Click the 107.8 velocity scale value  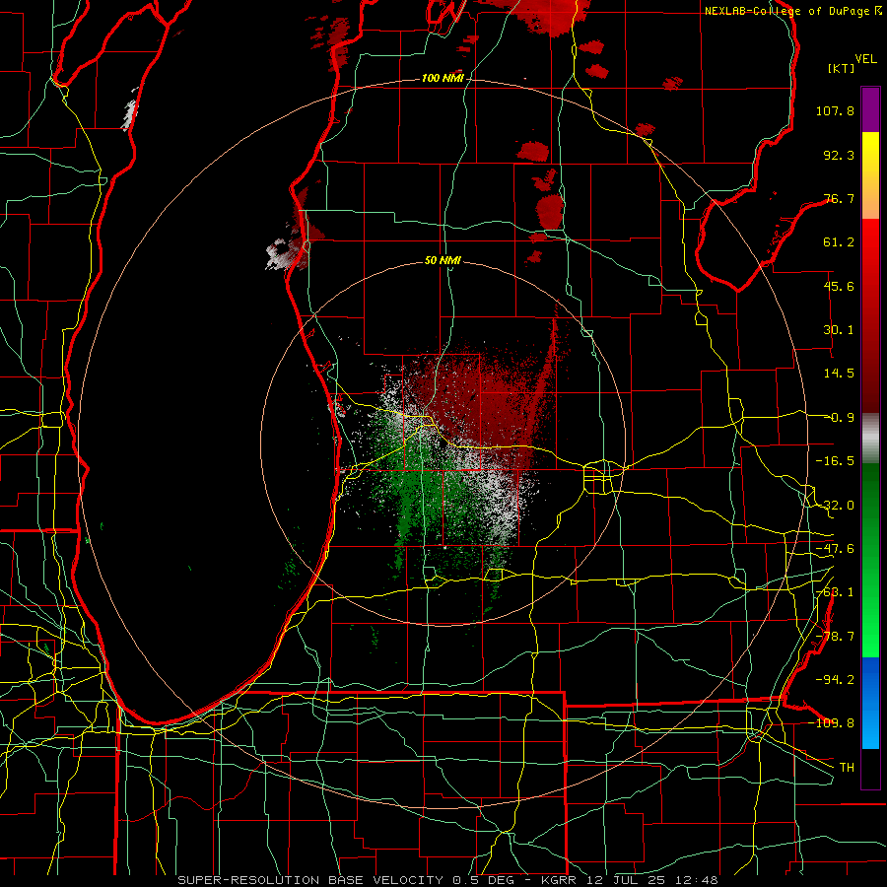[835, 110]
